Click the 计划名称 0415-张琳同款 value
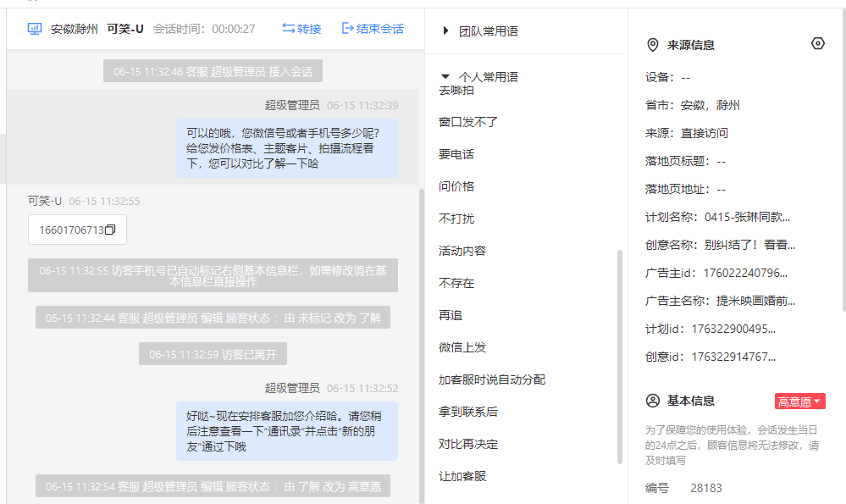Image resolution: width=846 pixels, height=504 pixels. click(x=747, y=217)
